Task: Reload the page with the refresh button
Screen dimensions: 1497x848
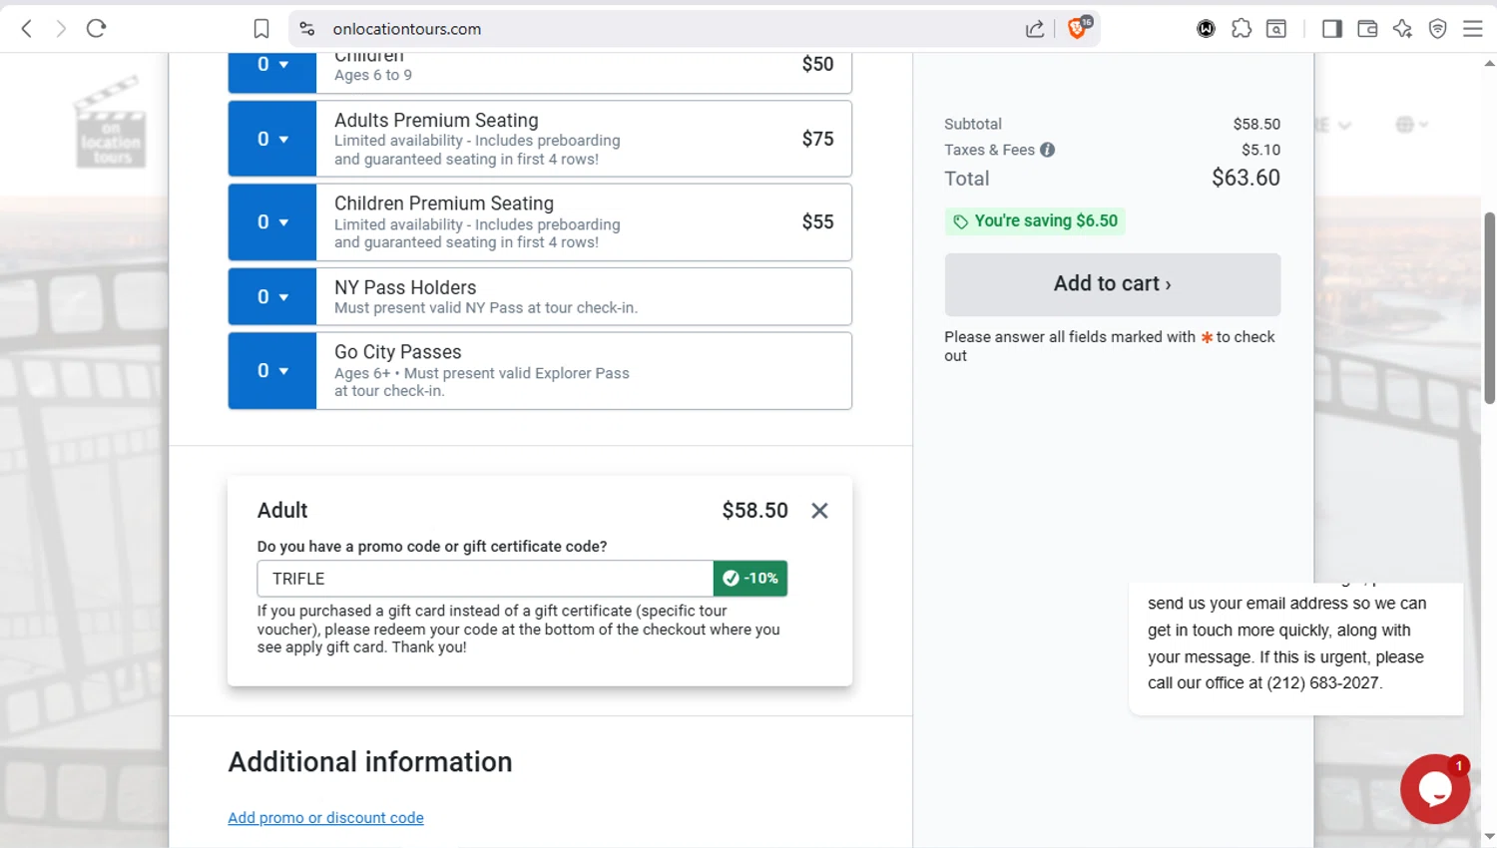Action: click(x=96, y=29)
